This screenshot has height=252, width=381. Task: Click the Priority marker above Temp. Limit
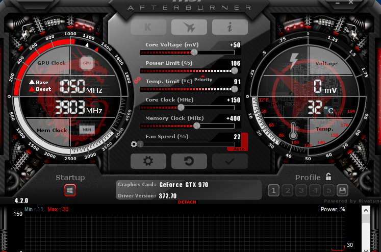pyautogui.click(x=203, y=79)
